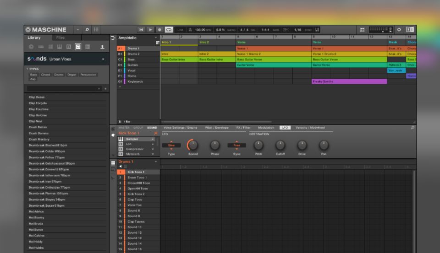440x253 pixels.
Task: Select the Instruments keyboard browser icon
Action: (60, 47)
